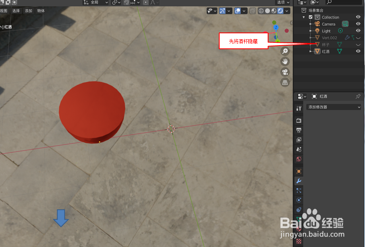Image resolution: width=365 pixels, height=247 pixels.
Task: Open View Layer properties tab
Action: coord(299,140)
